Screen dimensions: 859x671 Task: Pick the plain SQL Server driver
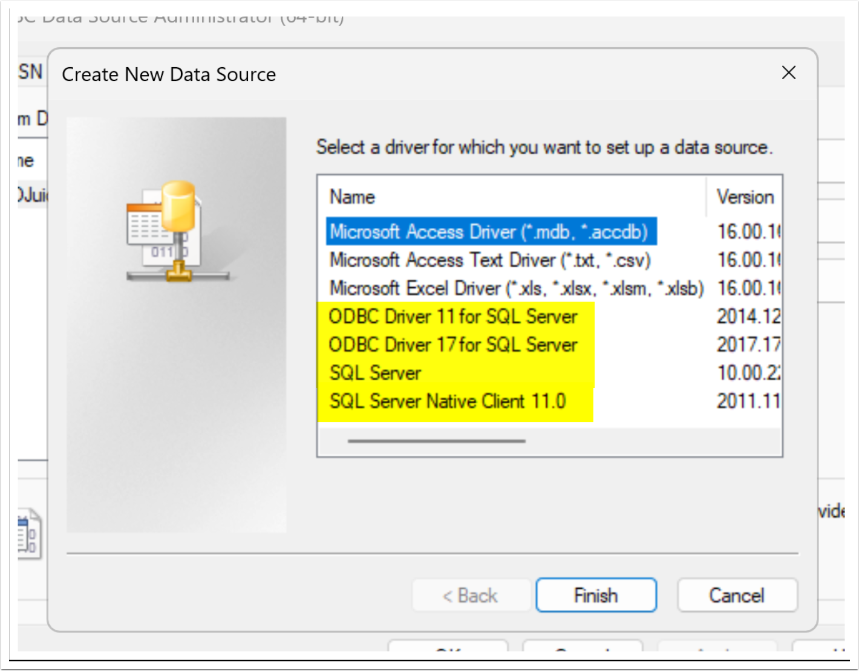pos(375,373)
